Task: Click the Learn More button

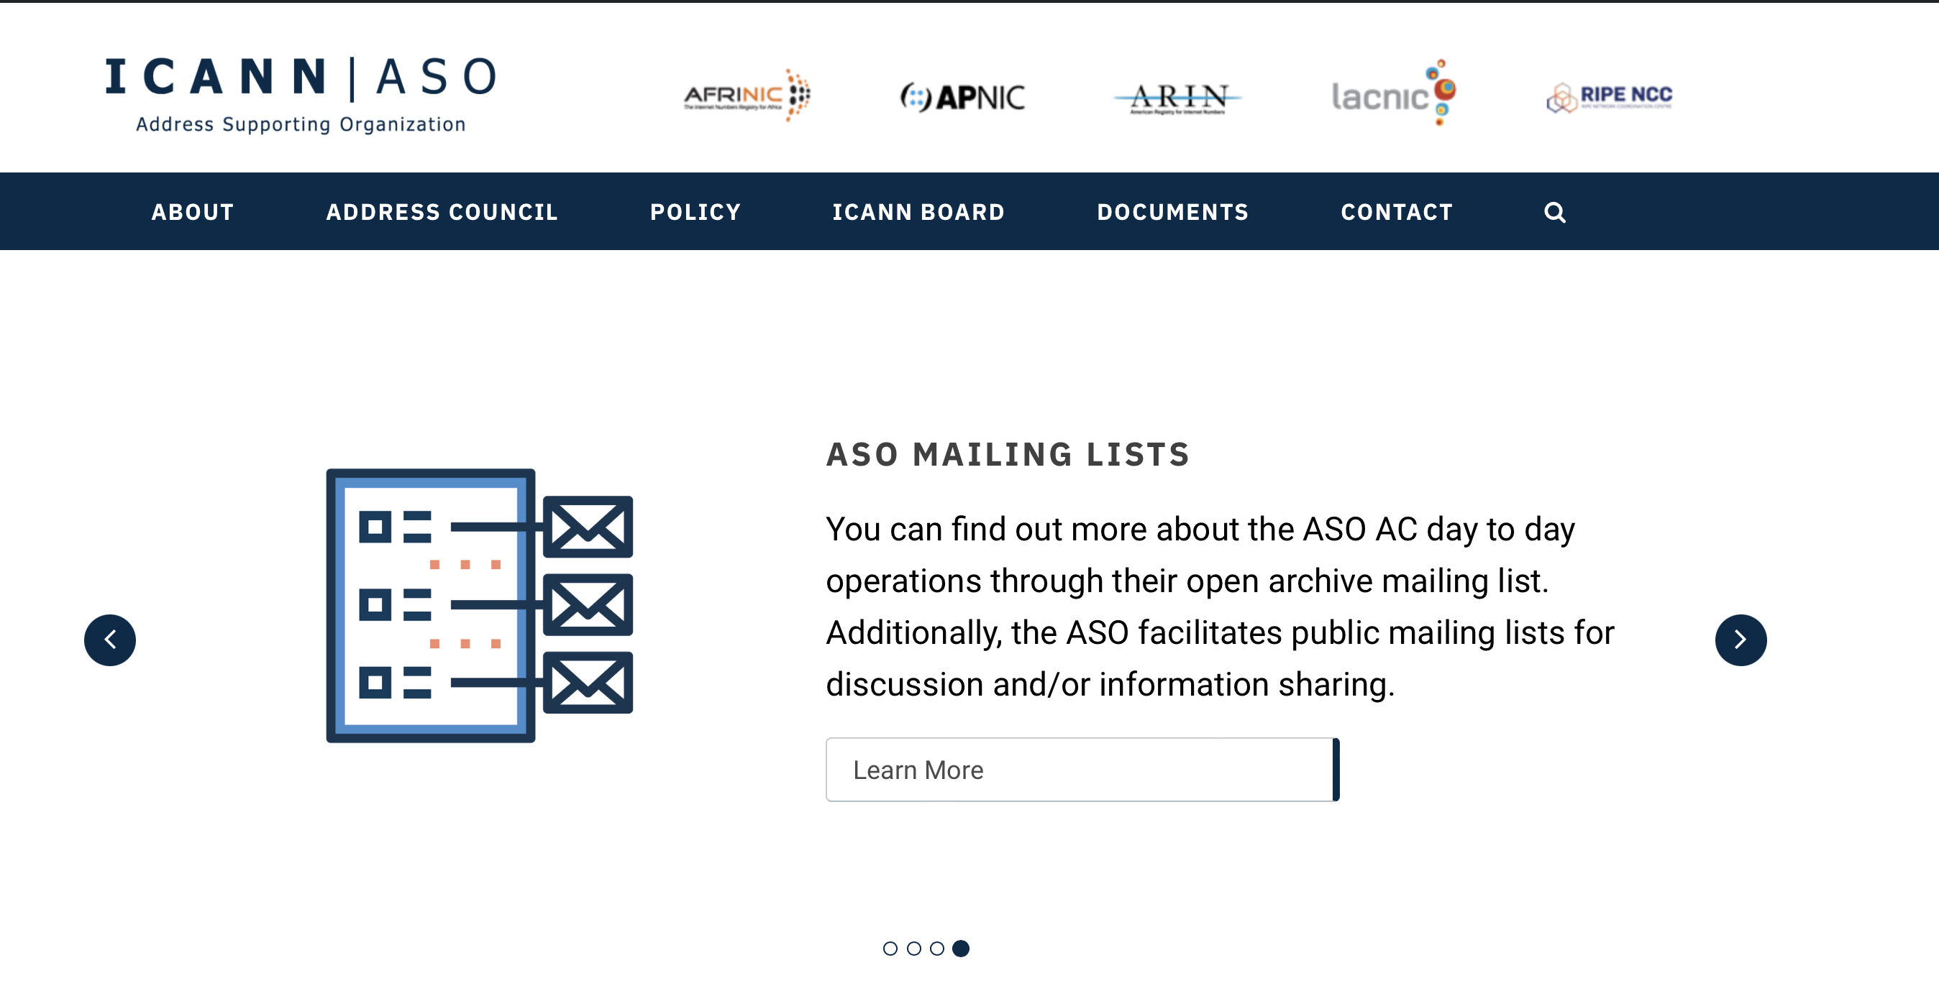Action: pos(1082,770)
